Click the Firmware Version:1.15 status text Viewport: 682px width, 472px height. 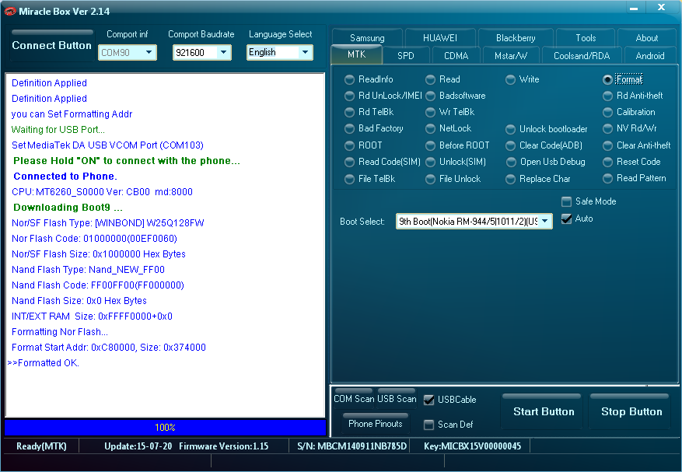(x=223, y=446)
